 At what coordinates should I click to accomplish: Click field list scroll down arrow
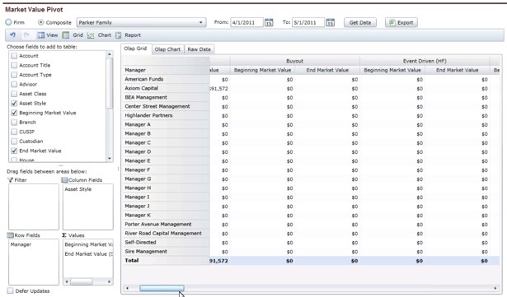pos(110,159)
